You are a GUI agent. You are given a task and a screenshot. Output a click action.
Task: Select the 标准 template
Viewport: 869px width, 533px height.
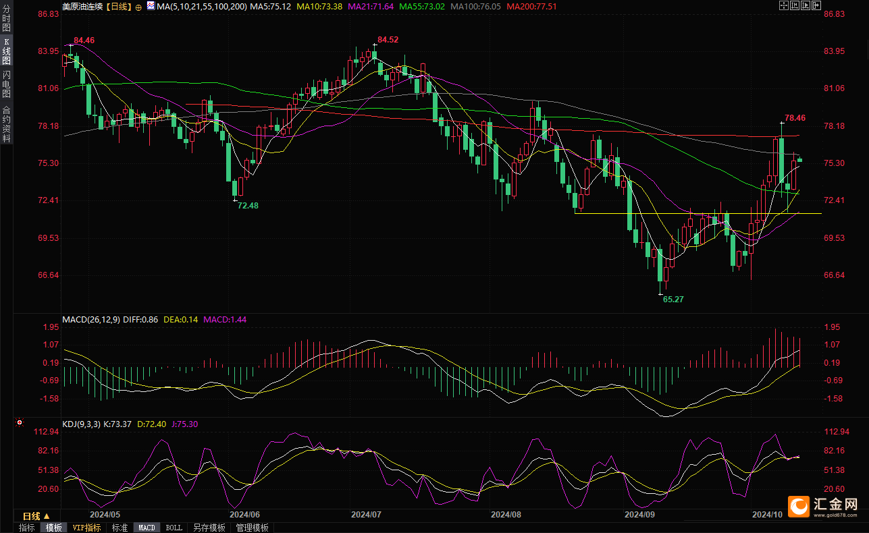[120, 528]
